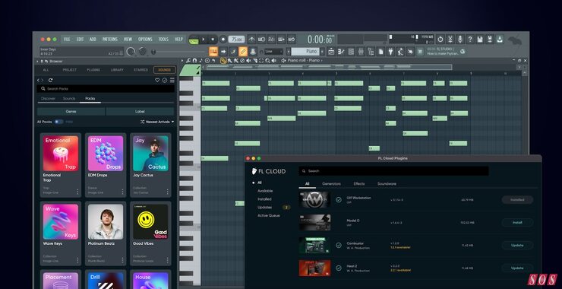Open the hamburger menu icon in browser

tap(172, 80)
